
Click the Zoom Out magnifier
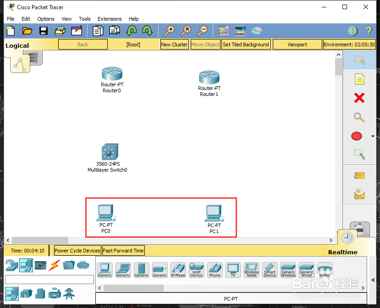coord(202,31)
